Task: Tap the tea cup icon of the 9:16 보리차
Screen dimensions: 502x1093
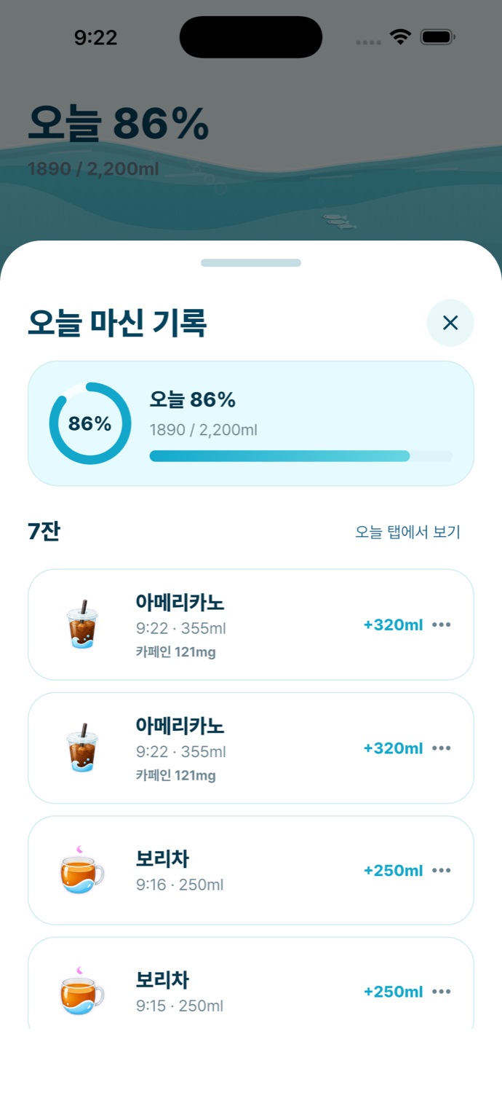Action: pos(81,870)
